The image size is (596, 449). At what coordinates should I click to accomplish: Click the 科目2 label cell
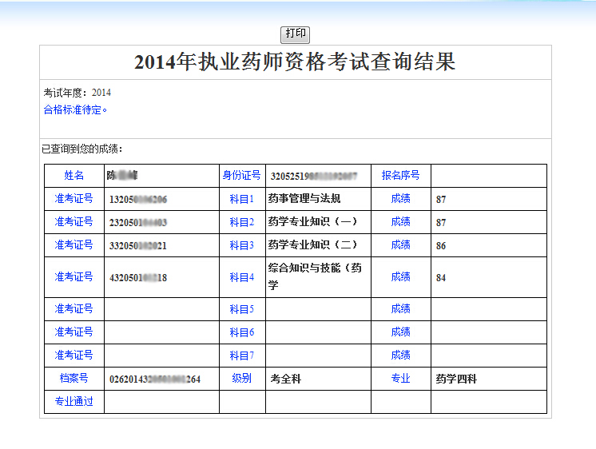coord(242,222)
